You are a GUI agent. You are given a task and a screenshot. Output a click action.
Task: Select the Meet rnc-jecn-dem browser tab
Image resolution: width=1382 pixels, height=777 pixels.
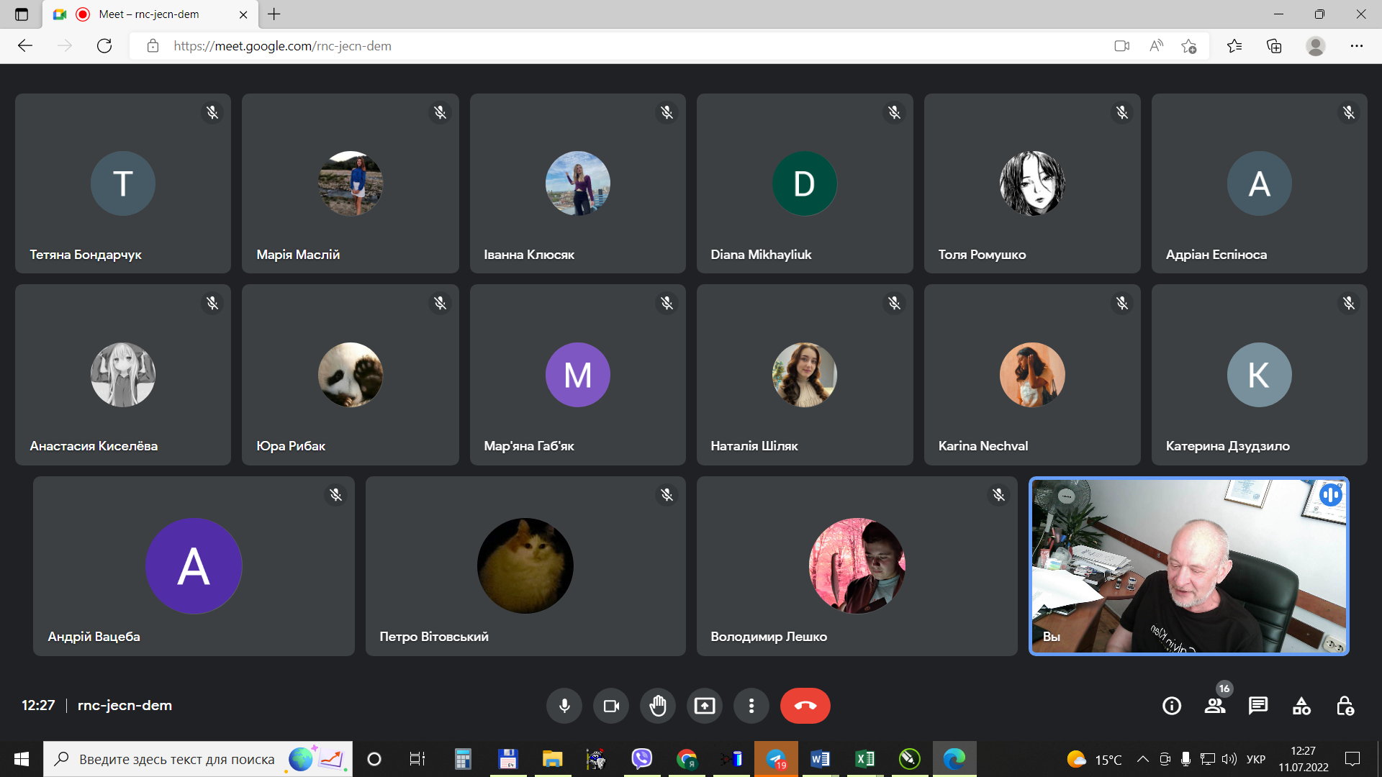(148, 14)
